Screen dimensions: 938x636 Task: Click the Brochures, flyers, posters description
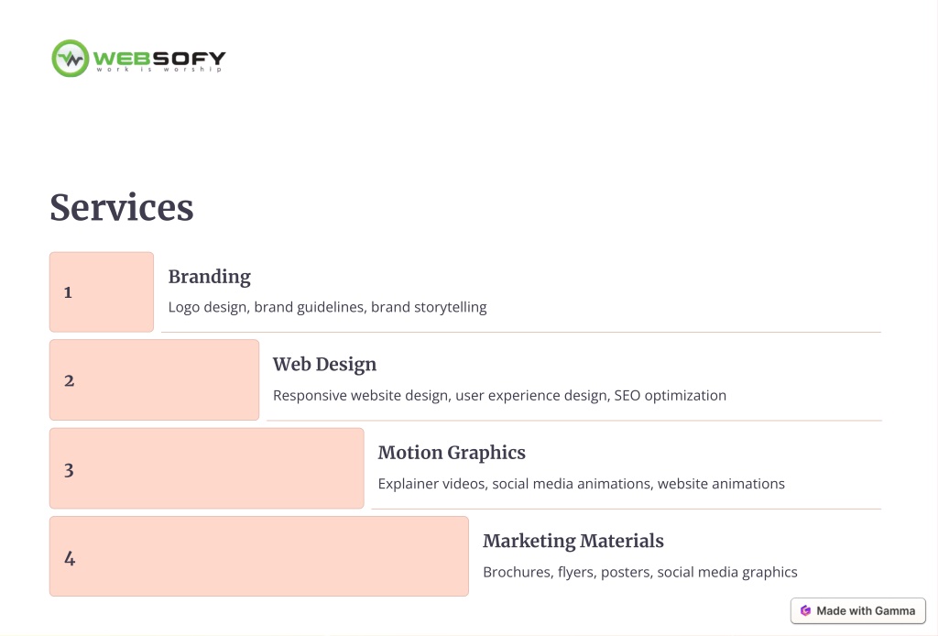(640, 572)
